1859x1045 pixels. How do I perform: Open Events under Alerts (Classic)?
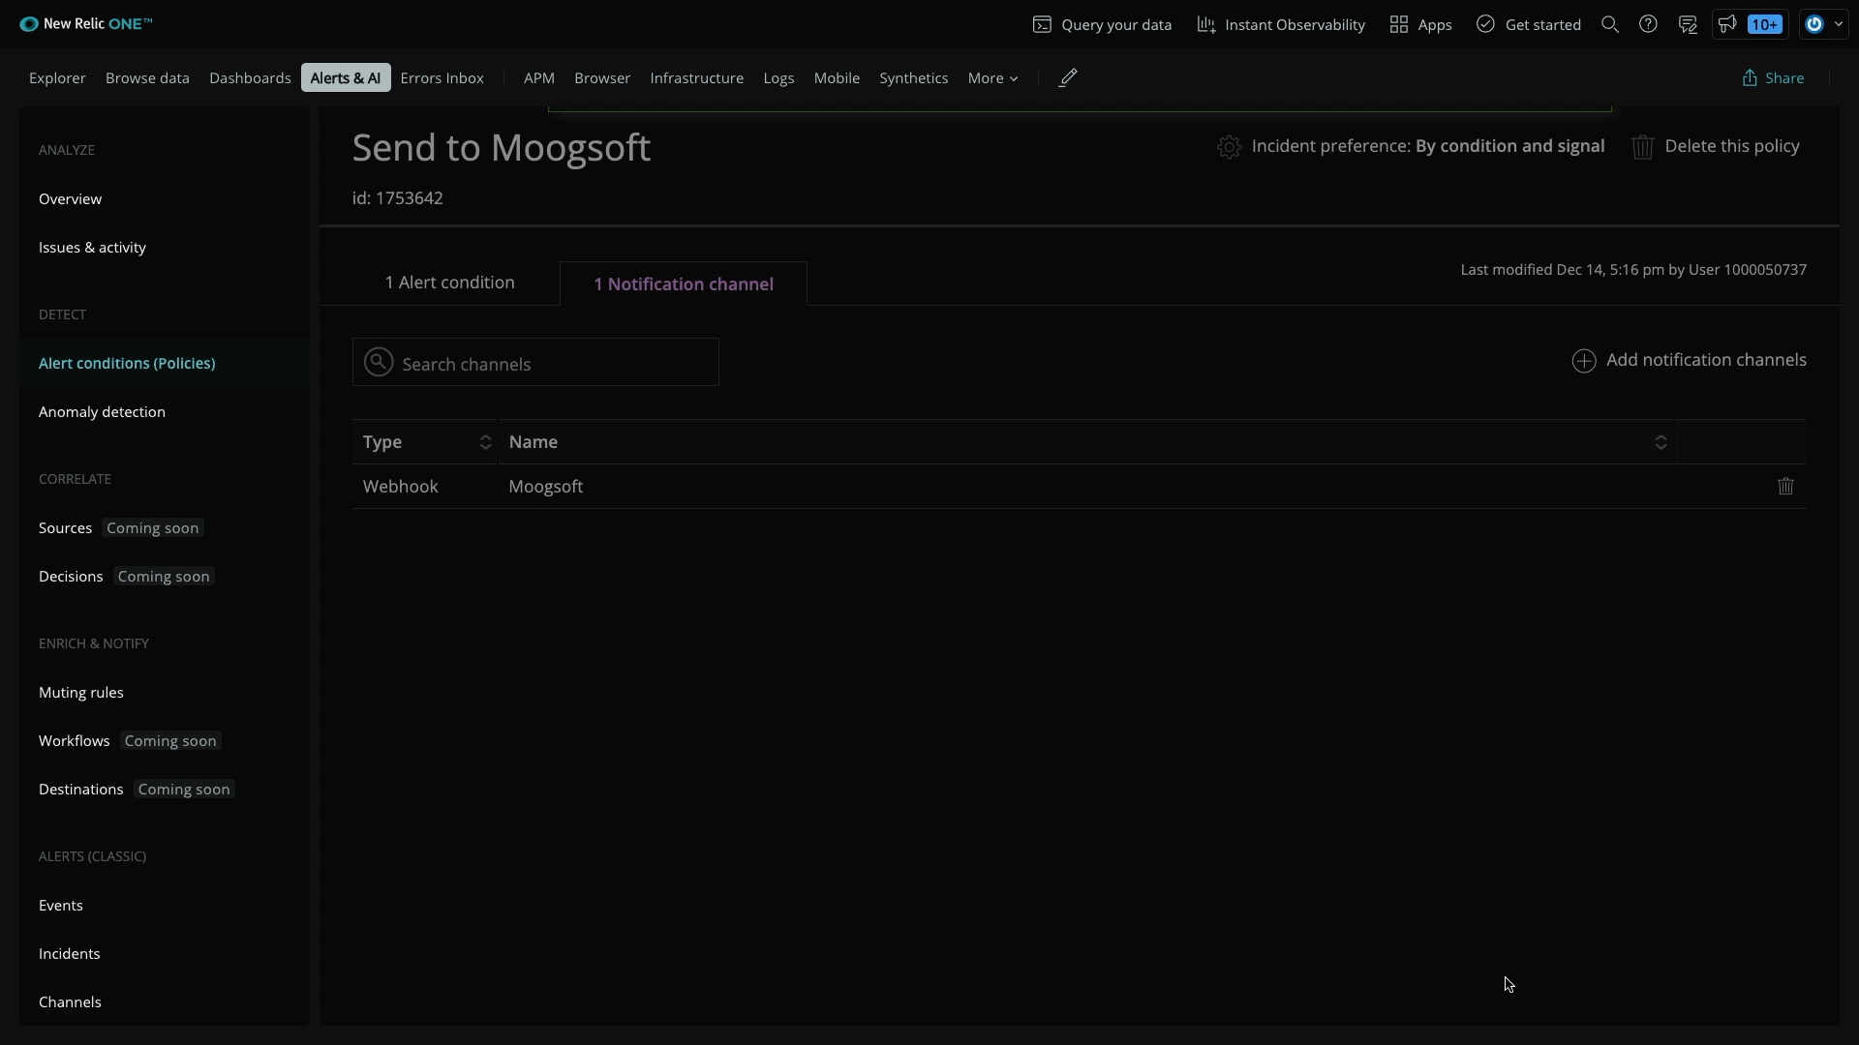pos(61,906)
